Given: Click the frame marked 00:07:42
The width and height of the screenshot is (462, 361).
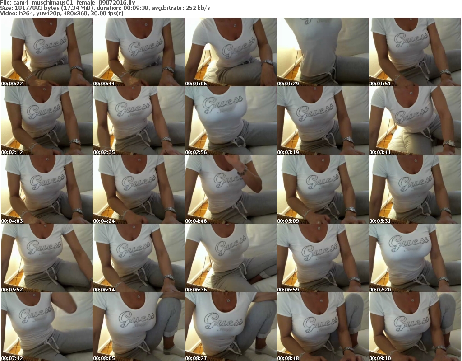Looking at the screenshot, I should [46, 327].
